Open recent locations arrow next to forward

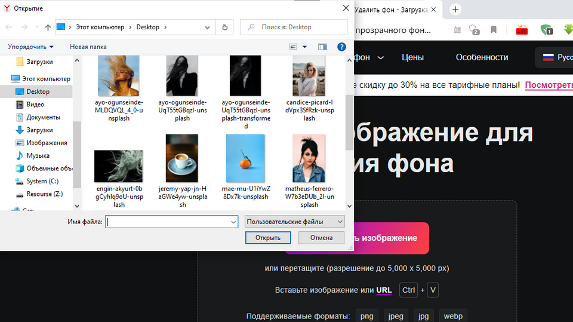pos(36,27)
